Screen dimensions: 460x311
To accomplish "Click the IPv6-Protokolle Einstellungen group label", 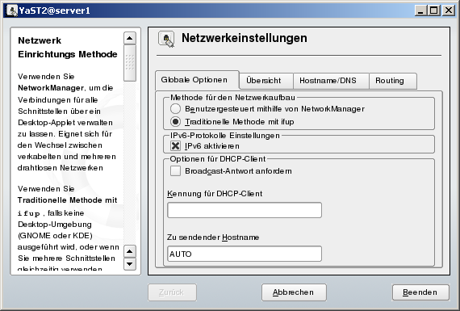I will click(225, 136).
